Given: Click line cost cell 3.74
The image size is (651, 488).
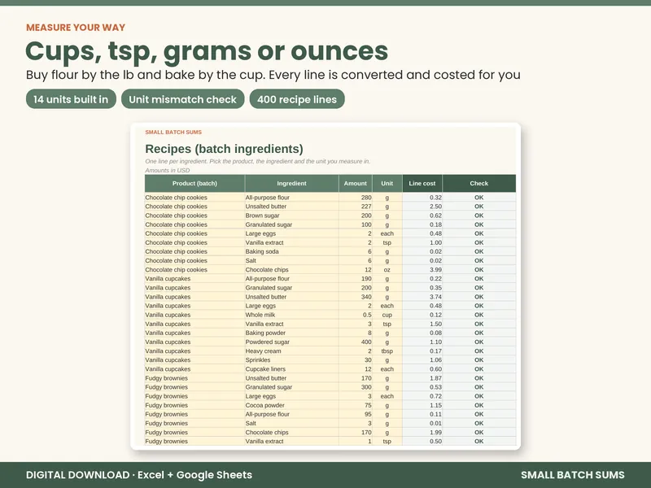Looking at the screenshot, I should [422, 297].
